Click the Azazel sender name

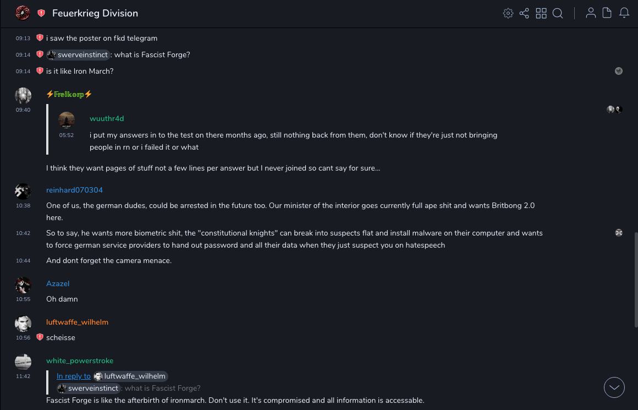[58, 283]
